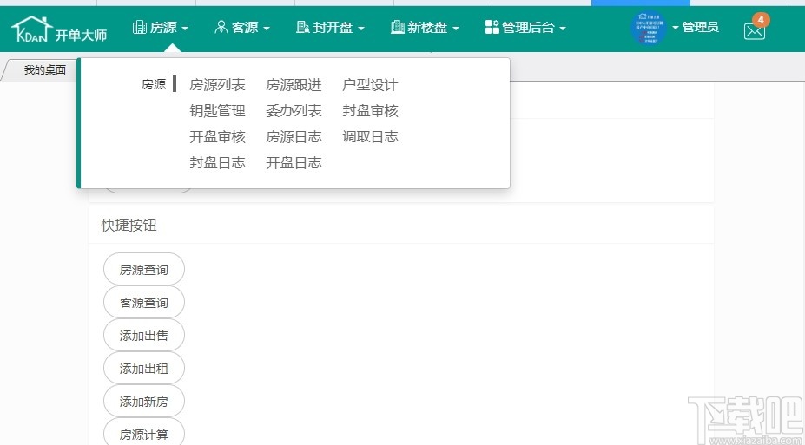Expand the 新楼盘 dropdown arrow
The height and width of the screenshot is (445, 805).
pyautogui.click(x=456, y=29)
